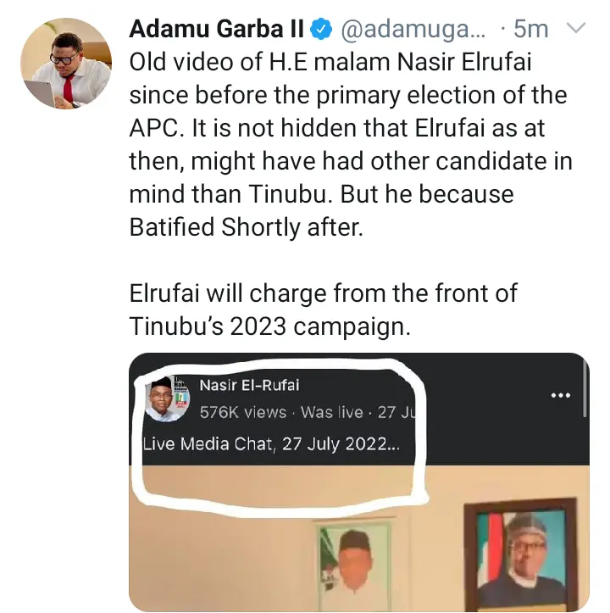Click the 'Elrufai will charge from the front' line
610x613 pixels.
(323, 294)
